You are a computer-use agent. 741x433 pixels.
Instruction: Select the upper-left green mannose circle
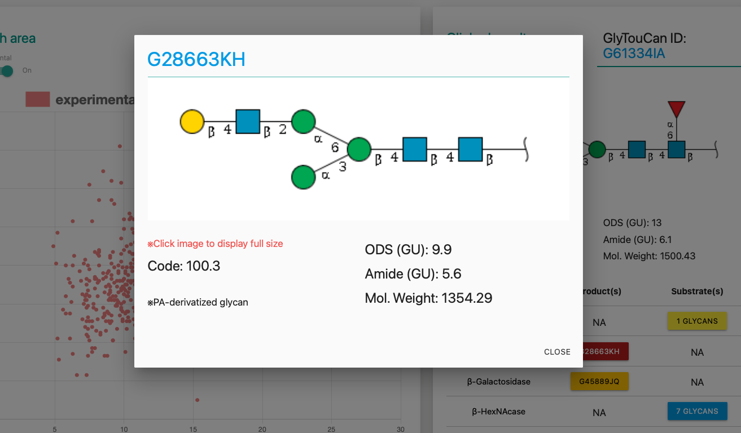(304, 121)
